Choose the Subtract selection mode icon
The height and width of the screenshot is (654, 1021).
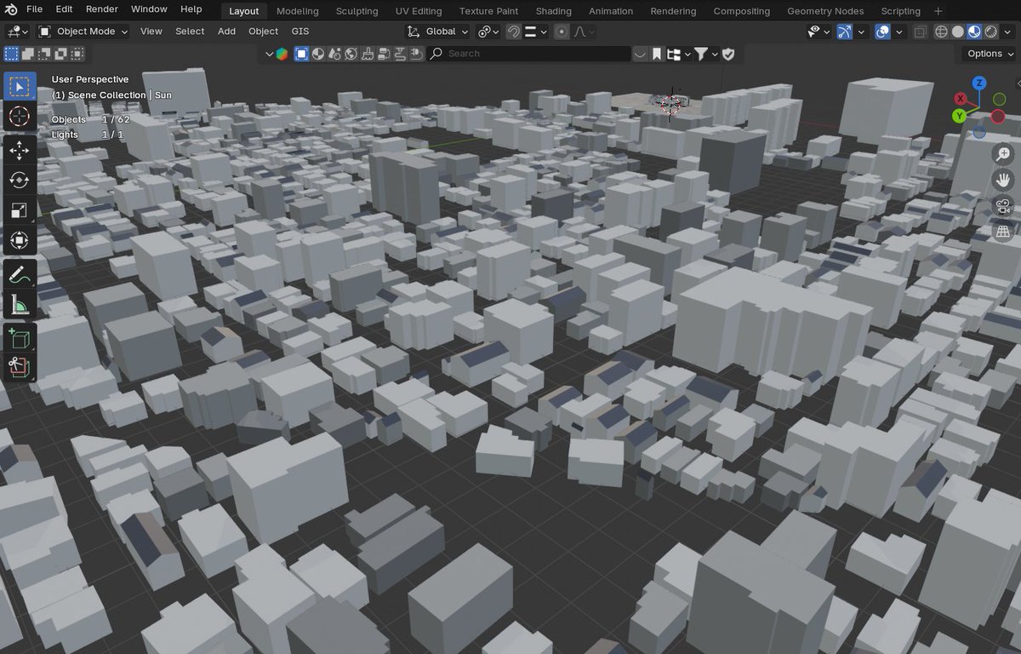point(44,54)
